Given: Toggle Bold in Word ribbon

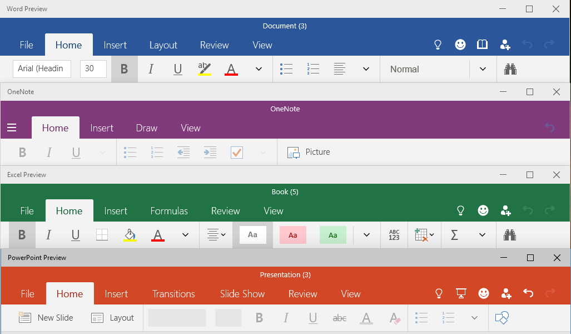Looking at the screenshot, I should (x=124, y=69).
